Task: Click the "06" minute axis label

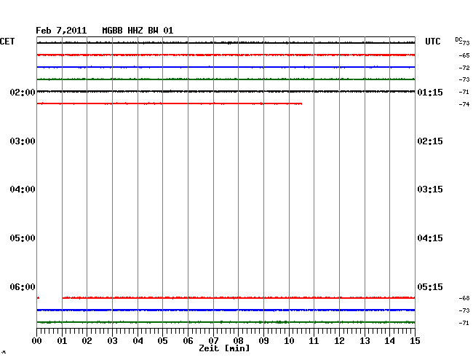Action: 188,341
